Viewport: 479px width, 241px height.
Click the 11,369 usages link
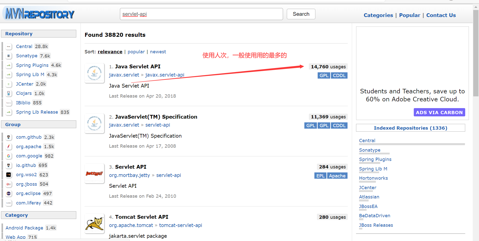(x=328, y=117)
